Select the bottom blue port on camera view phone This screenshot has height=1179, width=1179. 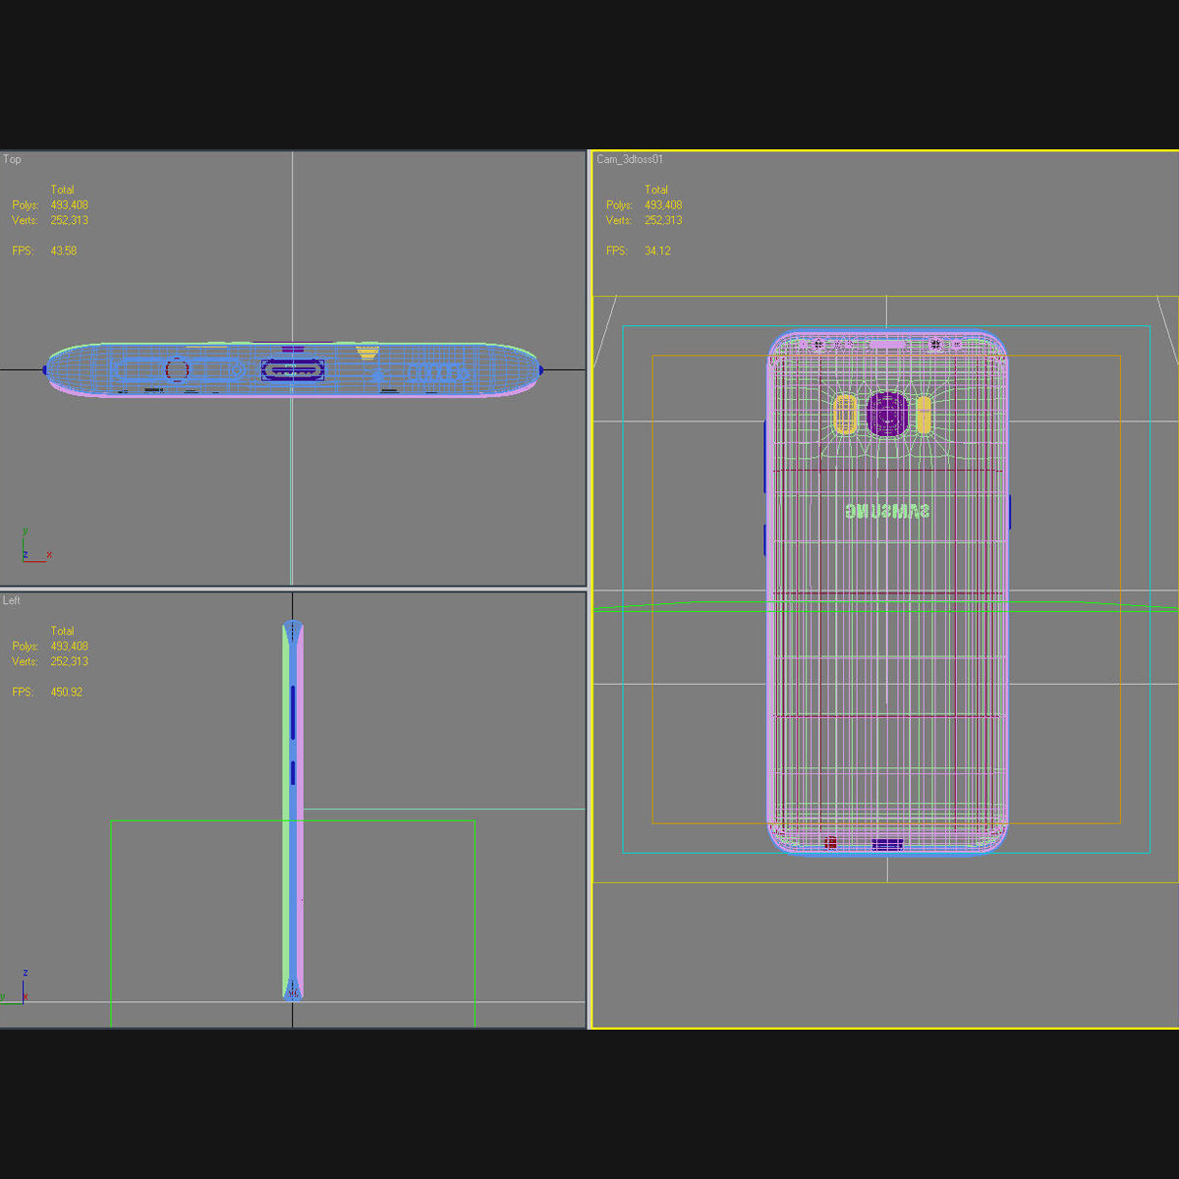(887, 844)
